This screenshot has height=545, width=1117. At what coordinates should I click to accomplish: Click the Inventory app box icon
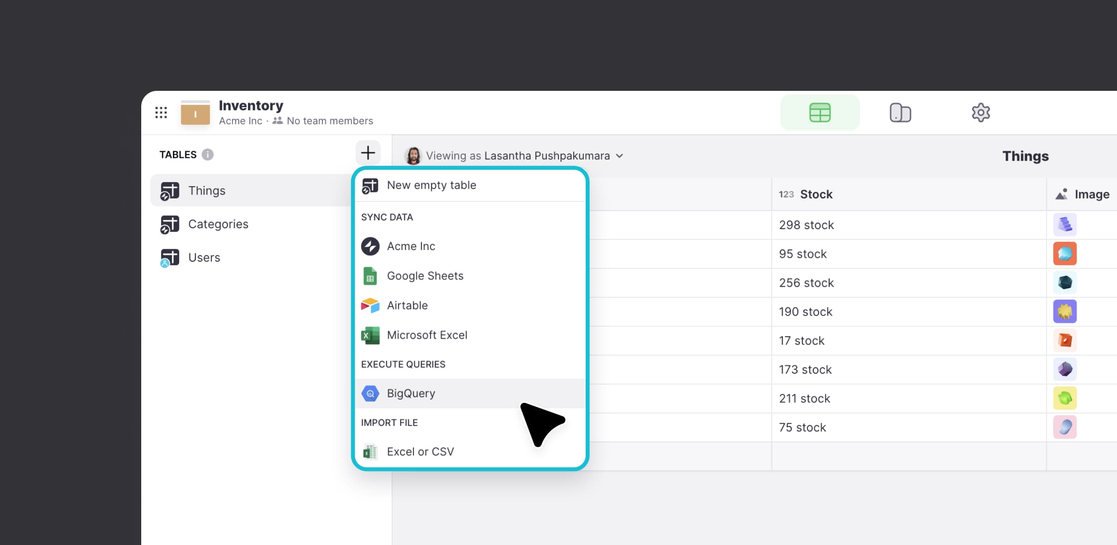195,113
